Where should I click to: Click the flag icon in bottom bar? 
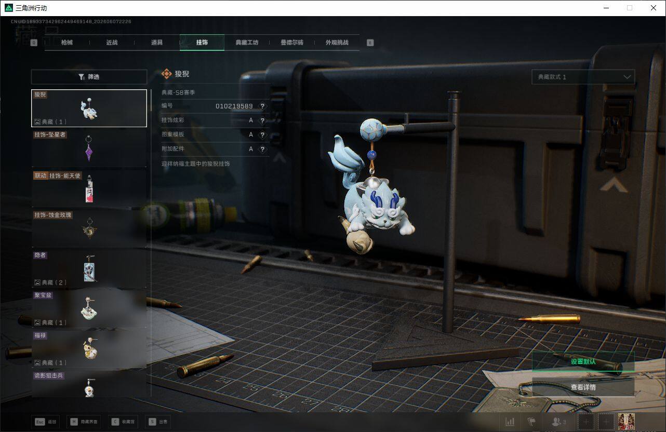tap(531, 422)
